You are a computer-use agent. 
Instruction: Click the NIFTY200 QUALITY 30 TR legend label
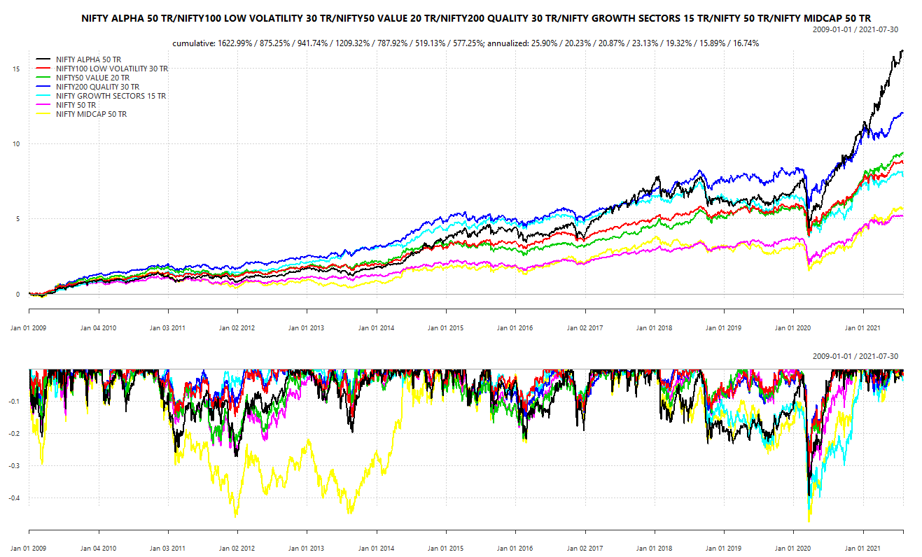(x=98, y=87)
